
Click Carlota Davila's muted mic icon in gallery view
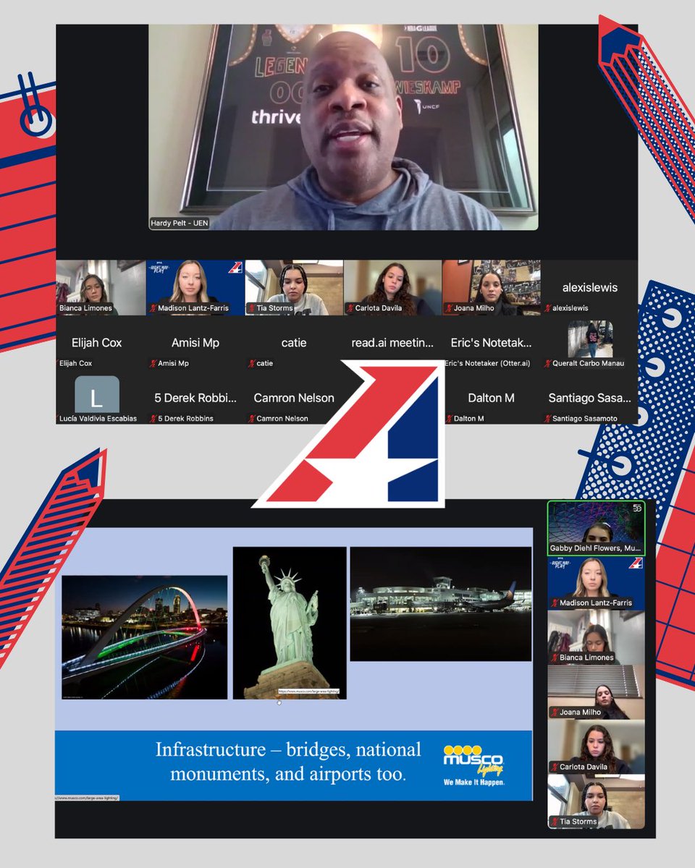[350, 308]
